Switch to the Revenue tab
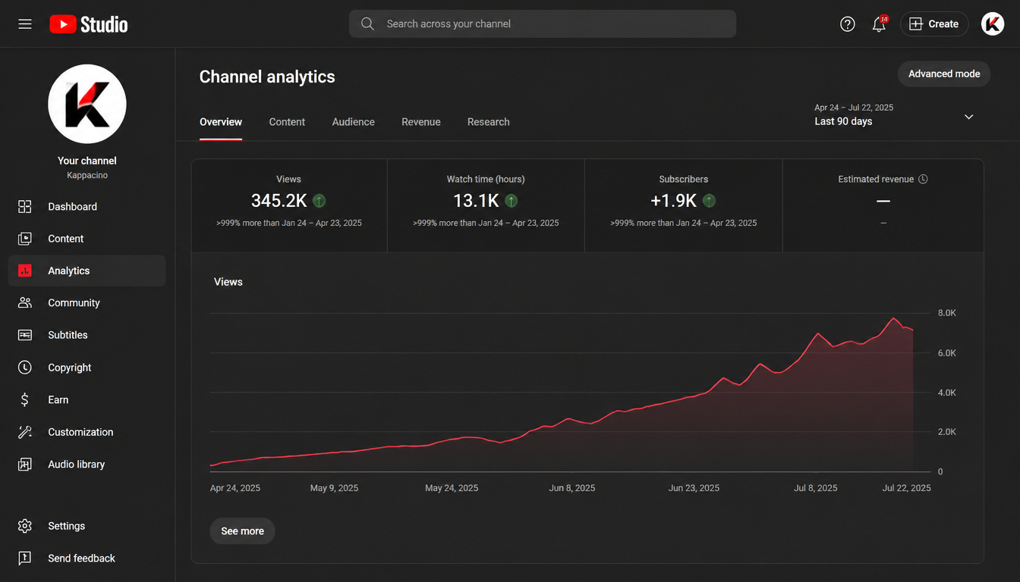Screen dimensions: 1020x582 point(421,122)
